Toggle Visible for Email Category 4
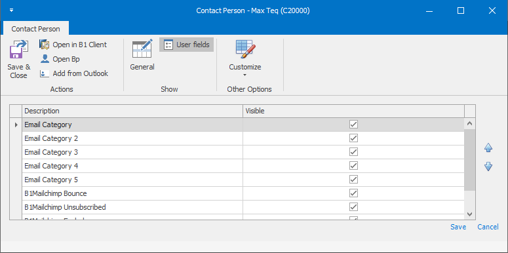 (x=353, y=166)
